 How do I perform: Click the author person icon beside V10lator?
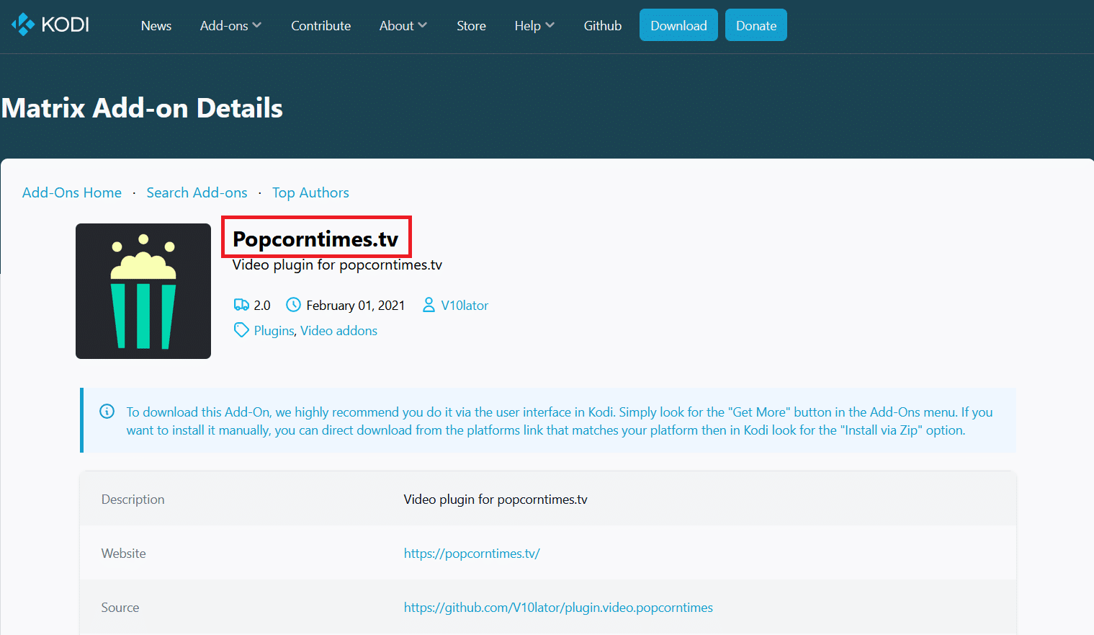point(429,305)
